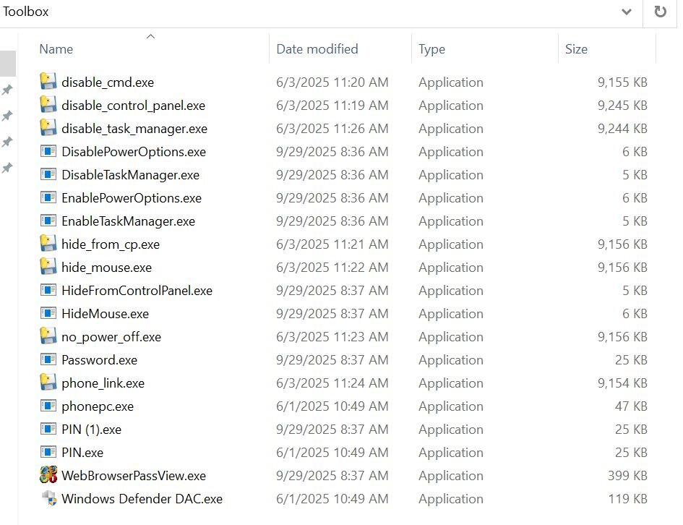Click the first pin icon in sidebar
683x525 pixels.
(x=7, y=90)
